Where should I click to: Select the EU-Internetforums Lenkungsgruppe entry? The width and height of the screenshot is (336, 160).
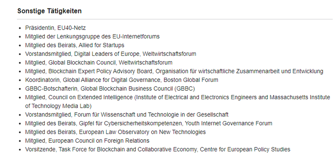pos(92,37)
